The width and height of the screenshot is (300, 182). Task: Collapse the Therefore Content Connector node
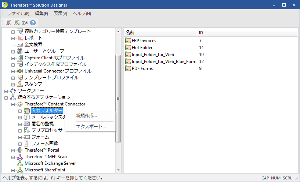click(x=13, y=104)
